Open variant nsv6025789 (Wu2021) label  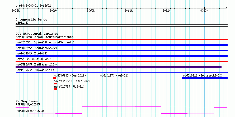69,87
